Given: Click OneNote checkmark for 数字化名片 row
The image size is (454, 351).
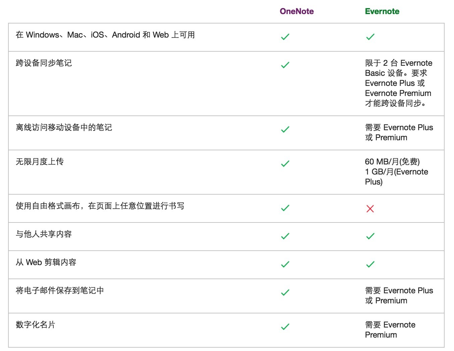Looking at the screenshot, I should coord(285,327).
